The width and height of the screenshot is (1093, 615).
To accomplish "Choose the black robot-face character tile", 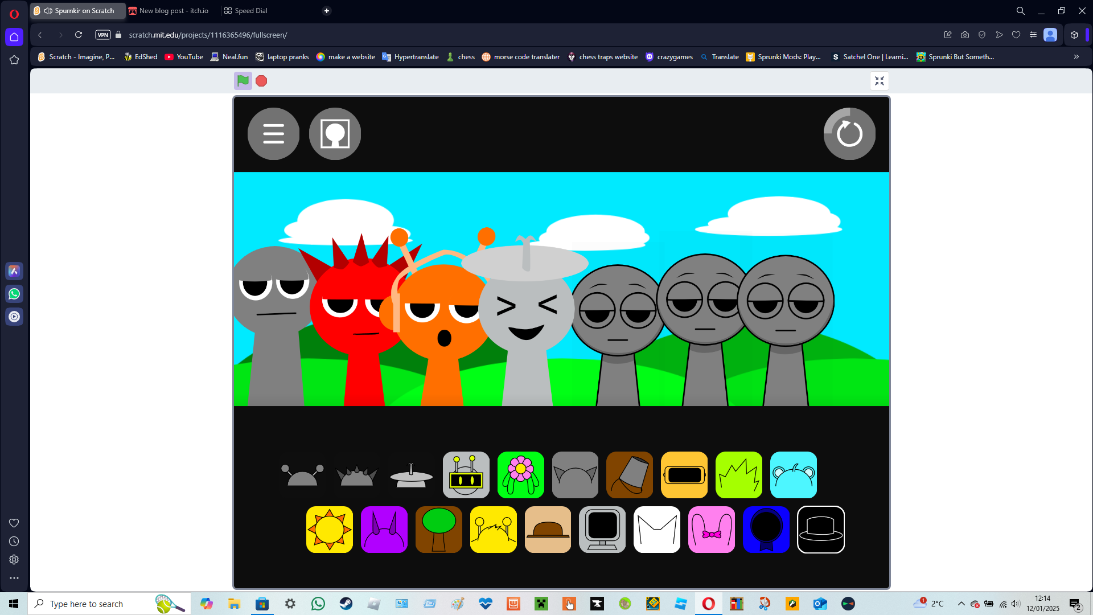I will (x=466, y=474).
